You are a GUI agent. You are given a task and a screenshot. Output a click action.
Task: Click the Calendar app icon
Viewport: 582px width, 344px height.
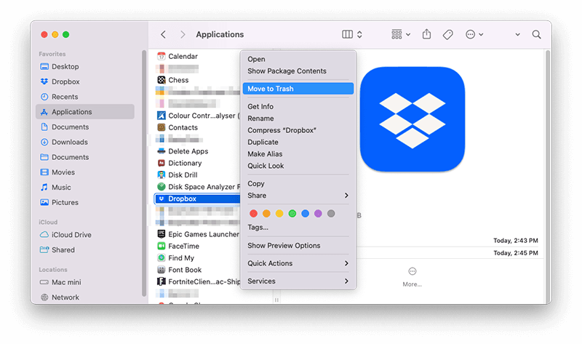161,57
